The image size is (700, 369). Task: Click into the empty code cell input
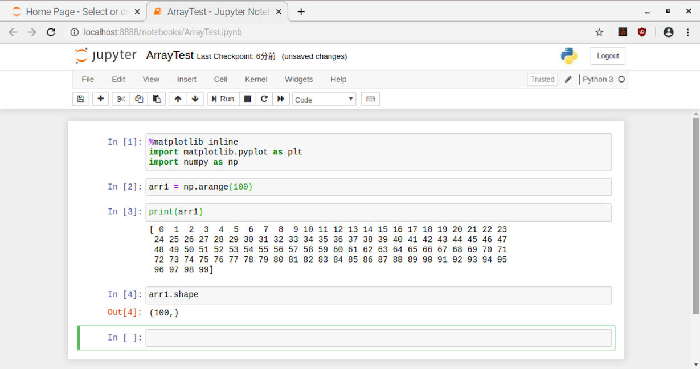click(x=378, y=338)
